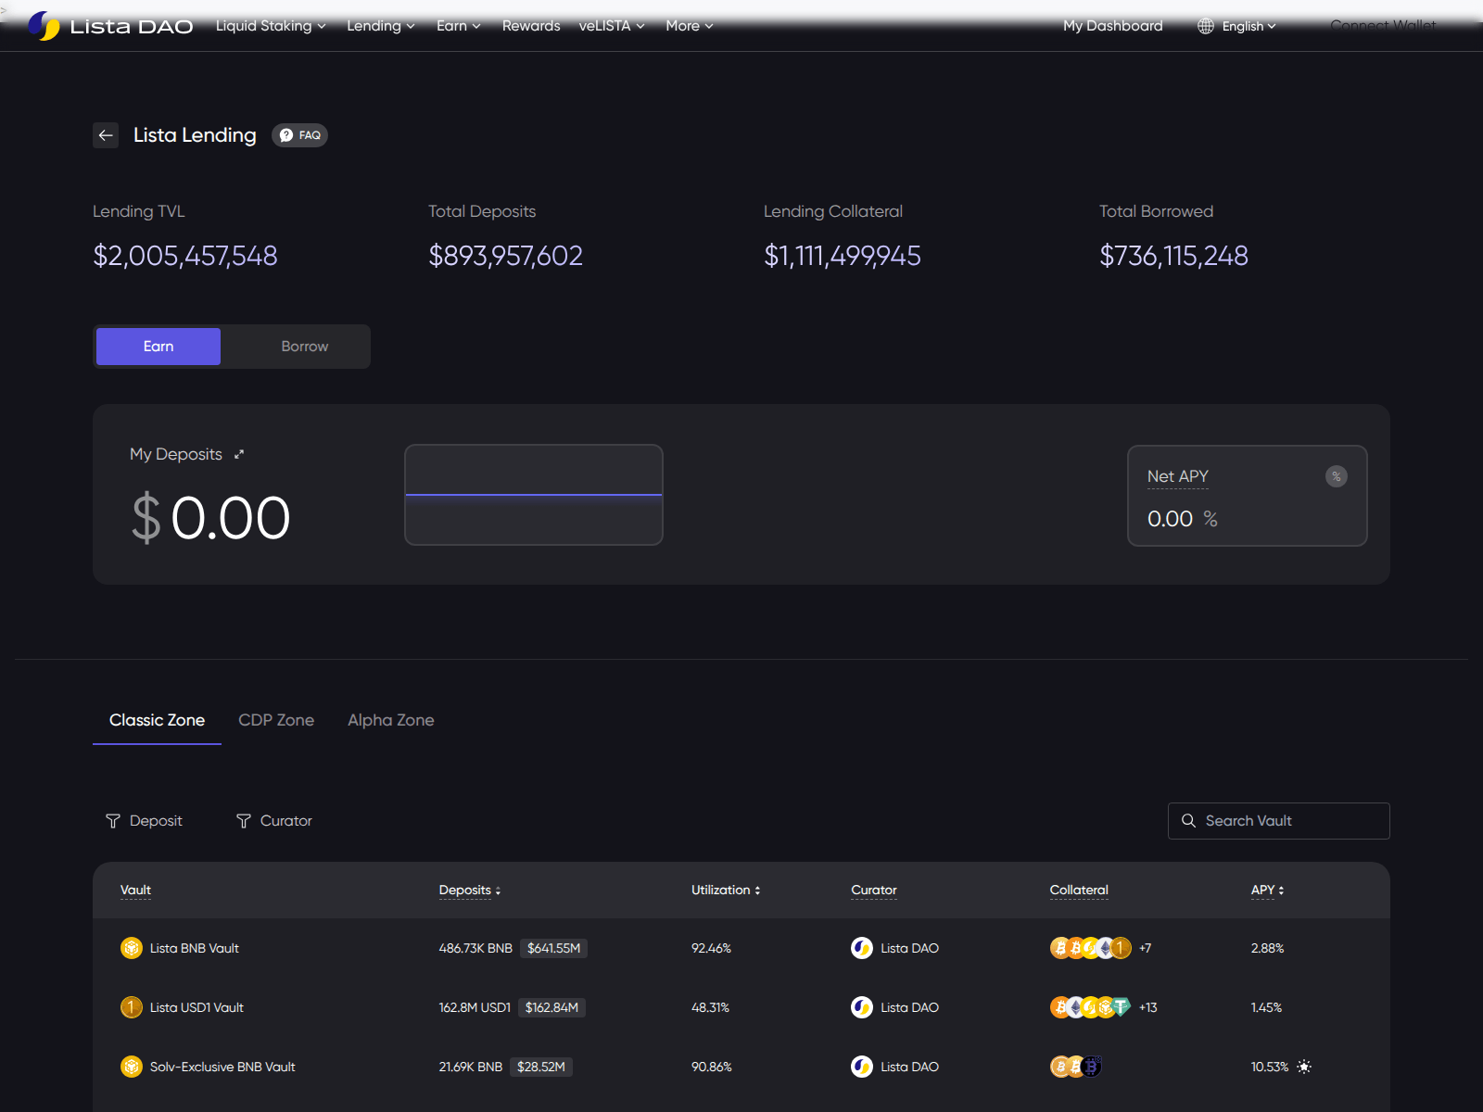Click the 2.88% APY value
The height and width of the screenshot is (1112, 1483).
click(1267, 948)
